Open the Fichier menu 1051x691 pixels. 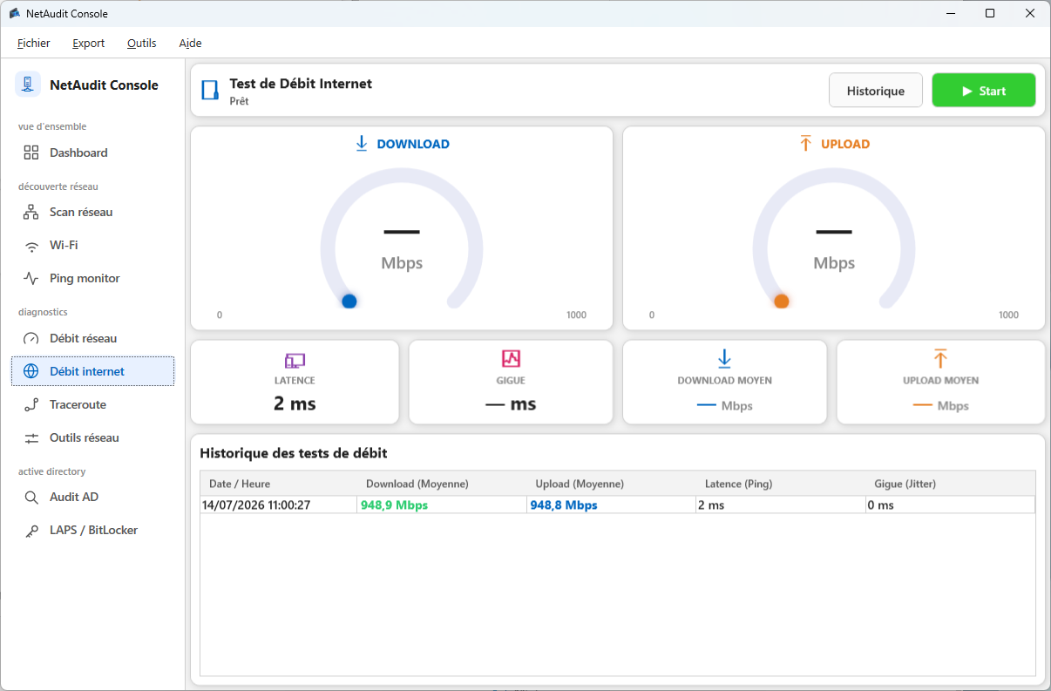[34, 43]
